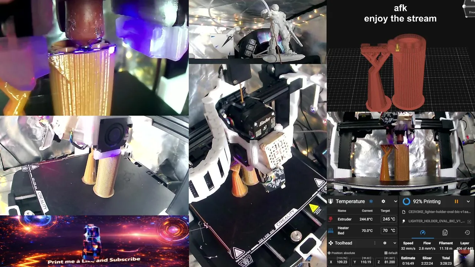Click the gcode file document icon
This screenshot has width=475, height=267.
[x=404, y=212]
